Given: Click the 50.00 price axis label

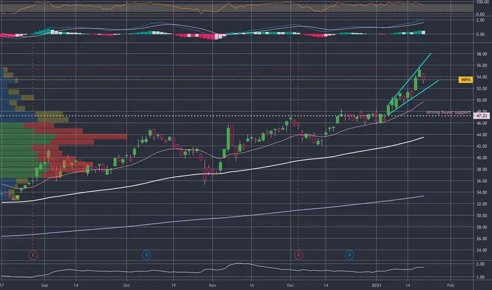Looking at the screenshot, I should 481,100.
